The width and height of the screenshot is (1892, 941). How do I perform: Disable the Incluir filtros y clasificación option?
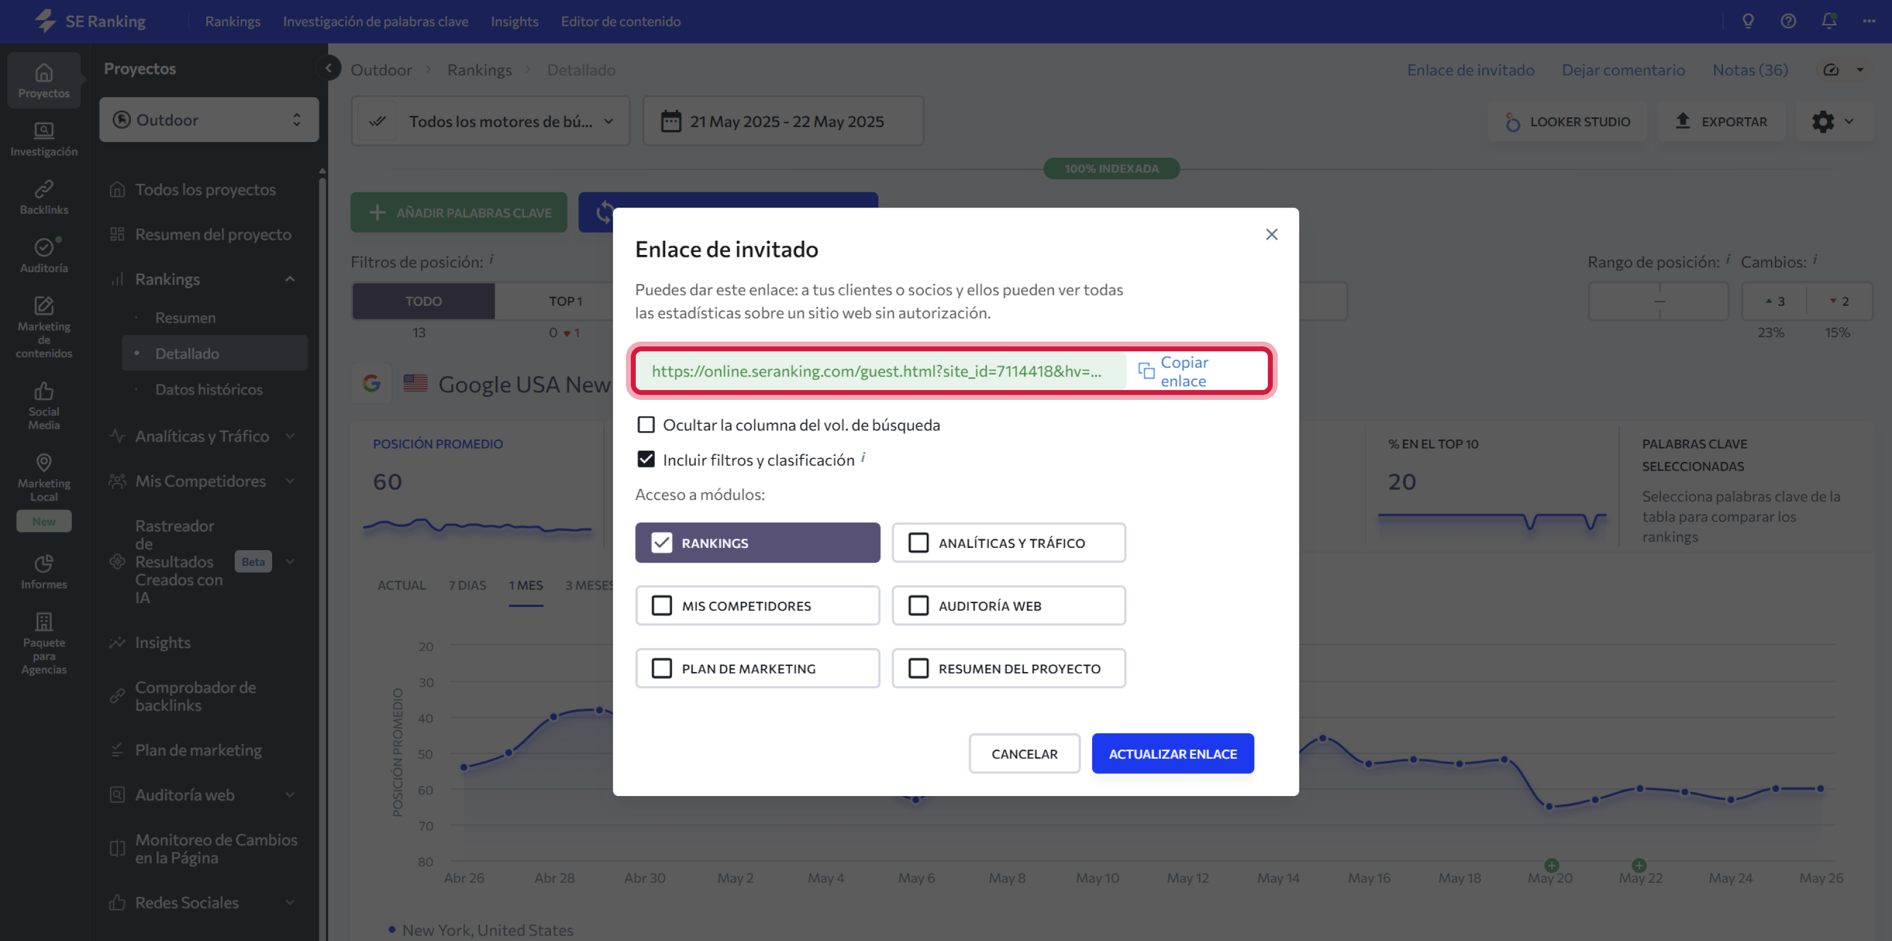[646, 459]
